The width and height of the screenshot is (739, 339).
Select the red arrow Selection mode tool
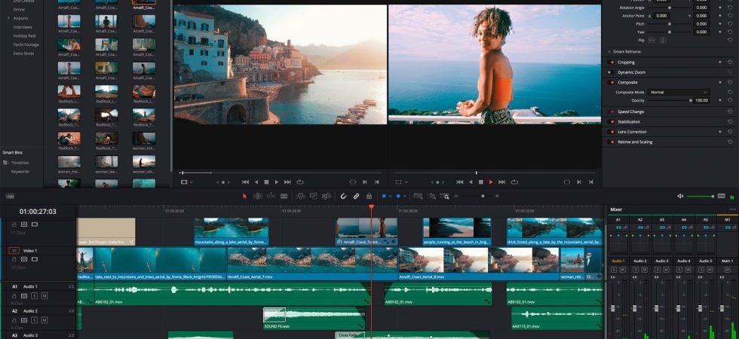244,196
